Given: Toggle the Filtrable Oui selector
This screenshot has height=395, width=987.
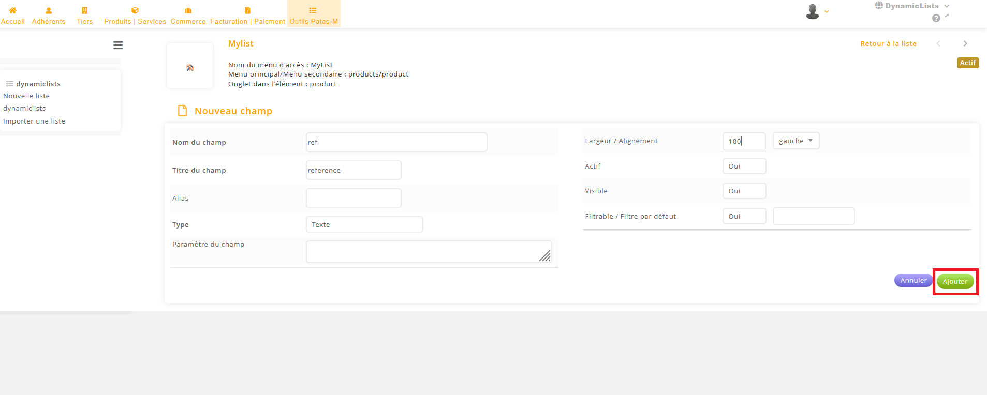Looking at the screenshot, I should [x=744, y=216].
